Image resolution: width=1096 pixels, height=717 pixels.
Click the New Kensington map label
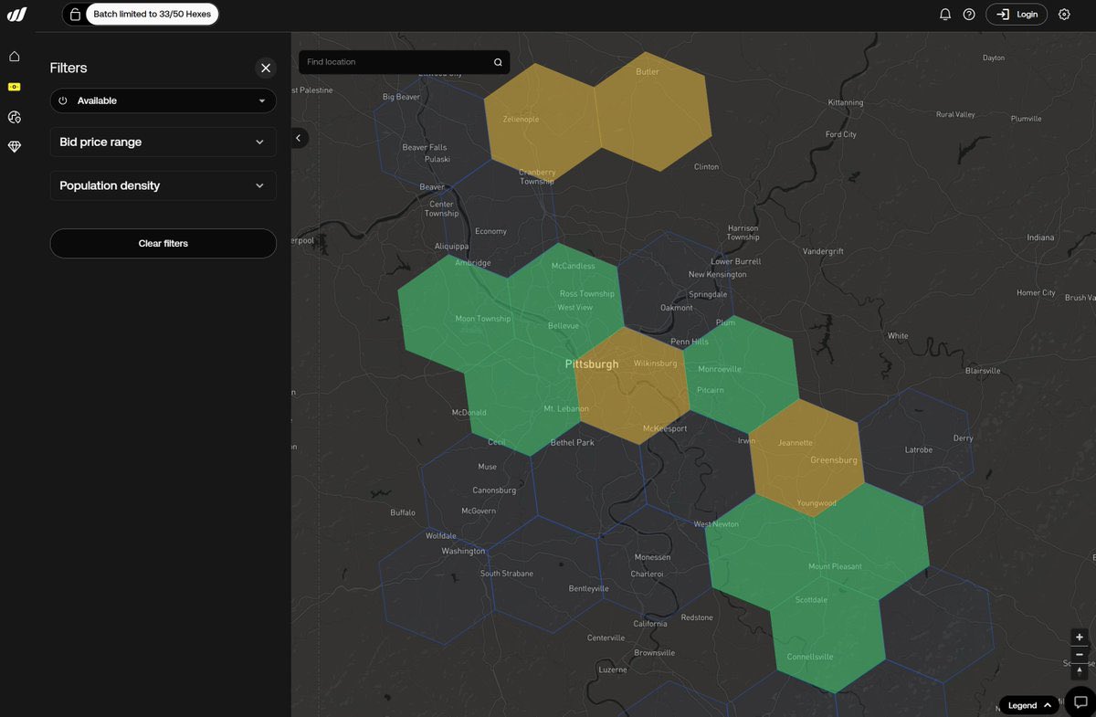click(717, 274)
